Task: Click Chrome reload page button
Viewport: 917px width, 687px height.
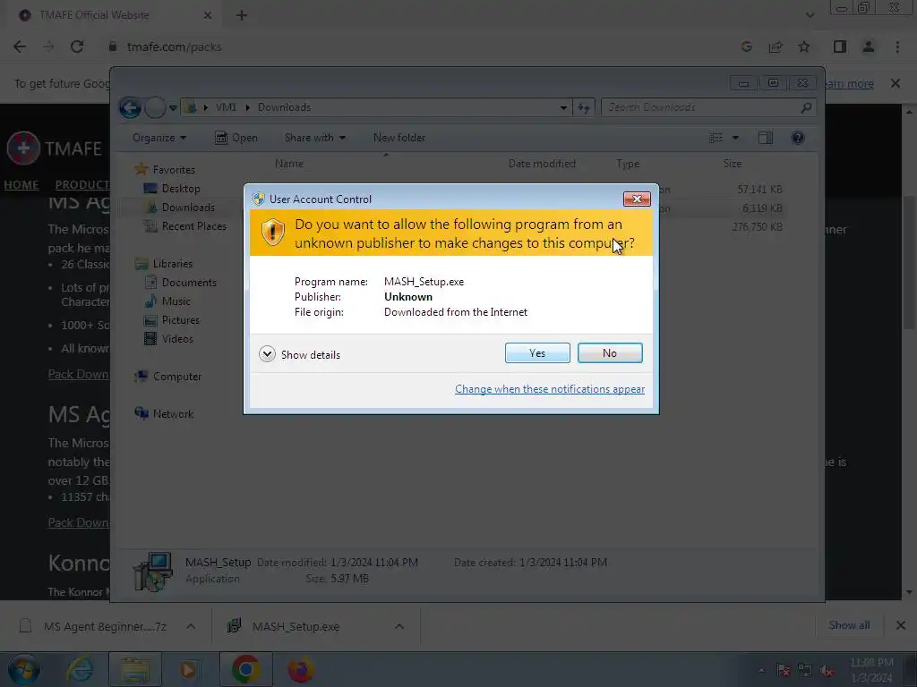Action: 77,47
